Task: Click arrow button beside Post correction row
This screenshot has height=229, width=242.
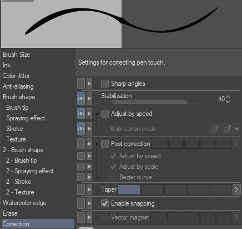Action: [x=89, y=144]
